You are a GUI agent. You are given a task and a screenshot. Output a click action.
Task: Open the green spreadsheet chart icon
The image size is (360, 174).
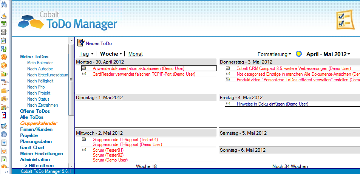(x=4, y=159)
